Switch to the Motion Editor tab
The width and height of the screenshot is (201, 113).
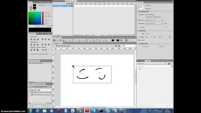59,1
